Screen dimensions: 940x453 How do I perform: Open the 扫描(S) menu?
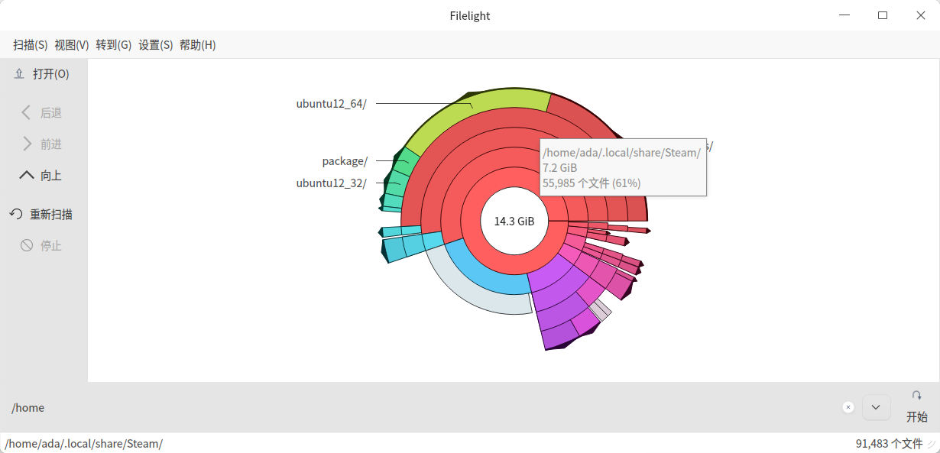click(x=31, y=45)
